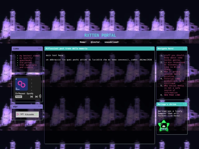Select track 1 in Spotify embed list
Viewport: 199px width, 149px height.
pyautogui.click(x=32, y=79)
